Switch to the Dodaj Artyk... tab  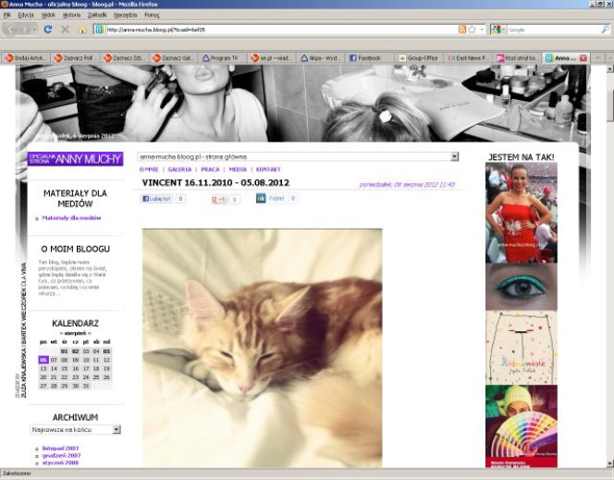pyautogui.click(x=26, y=58)
